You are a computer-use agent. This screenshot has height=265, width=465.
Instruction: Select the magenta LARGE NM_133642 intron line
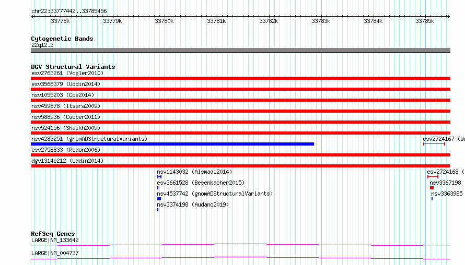point(240,245)
